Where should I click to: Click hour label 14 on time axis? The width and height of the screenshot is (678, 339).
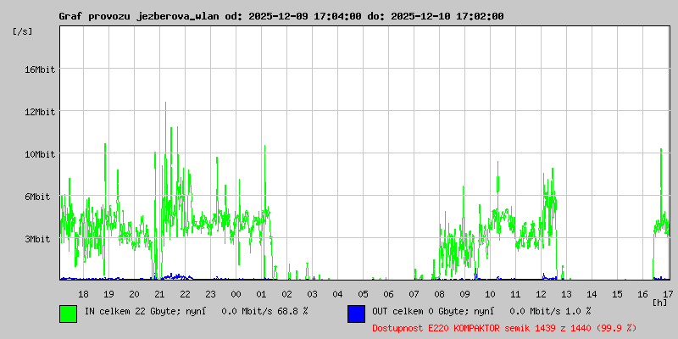(592, 294)
